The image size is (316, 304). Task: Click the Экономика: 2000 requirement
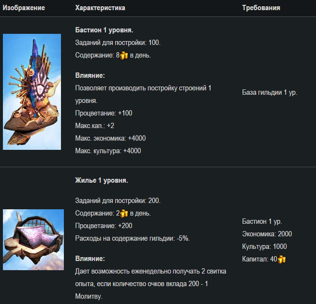(267, 234)
